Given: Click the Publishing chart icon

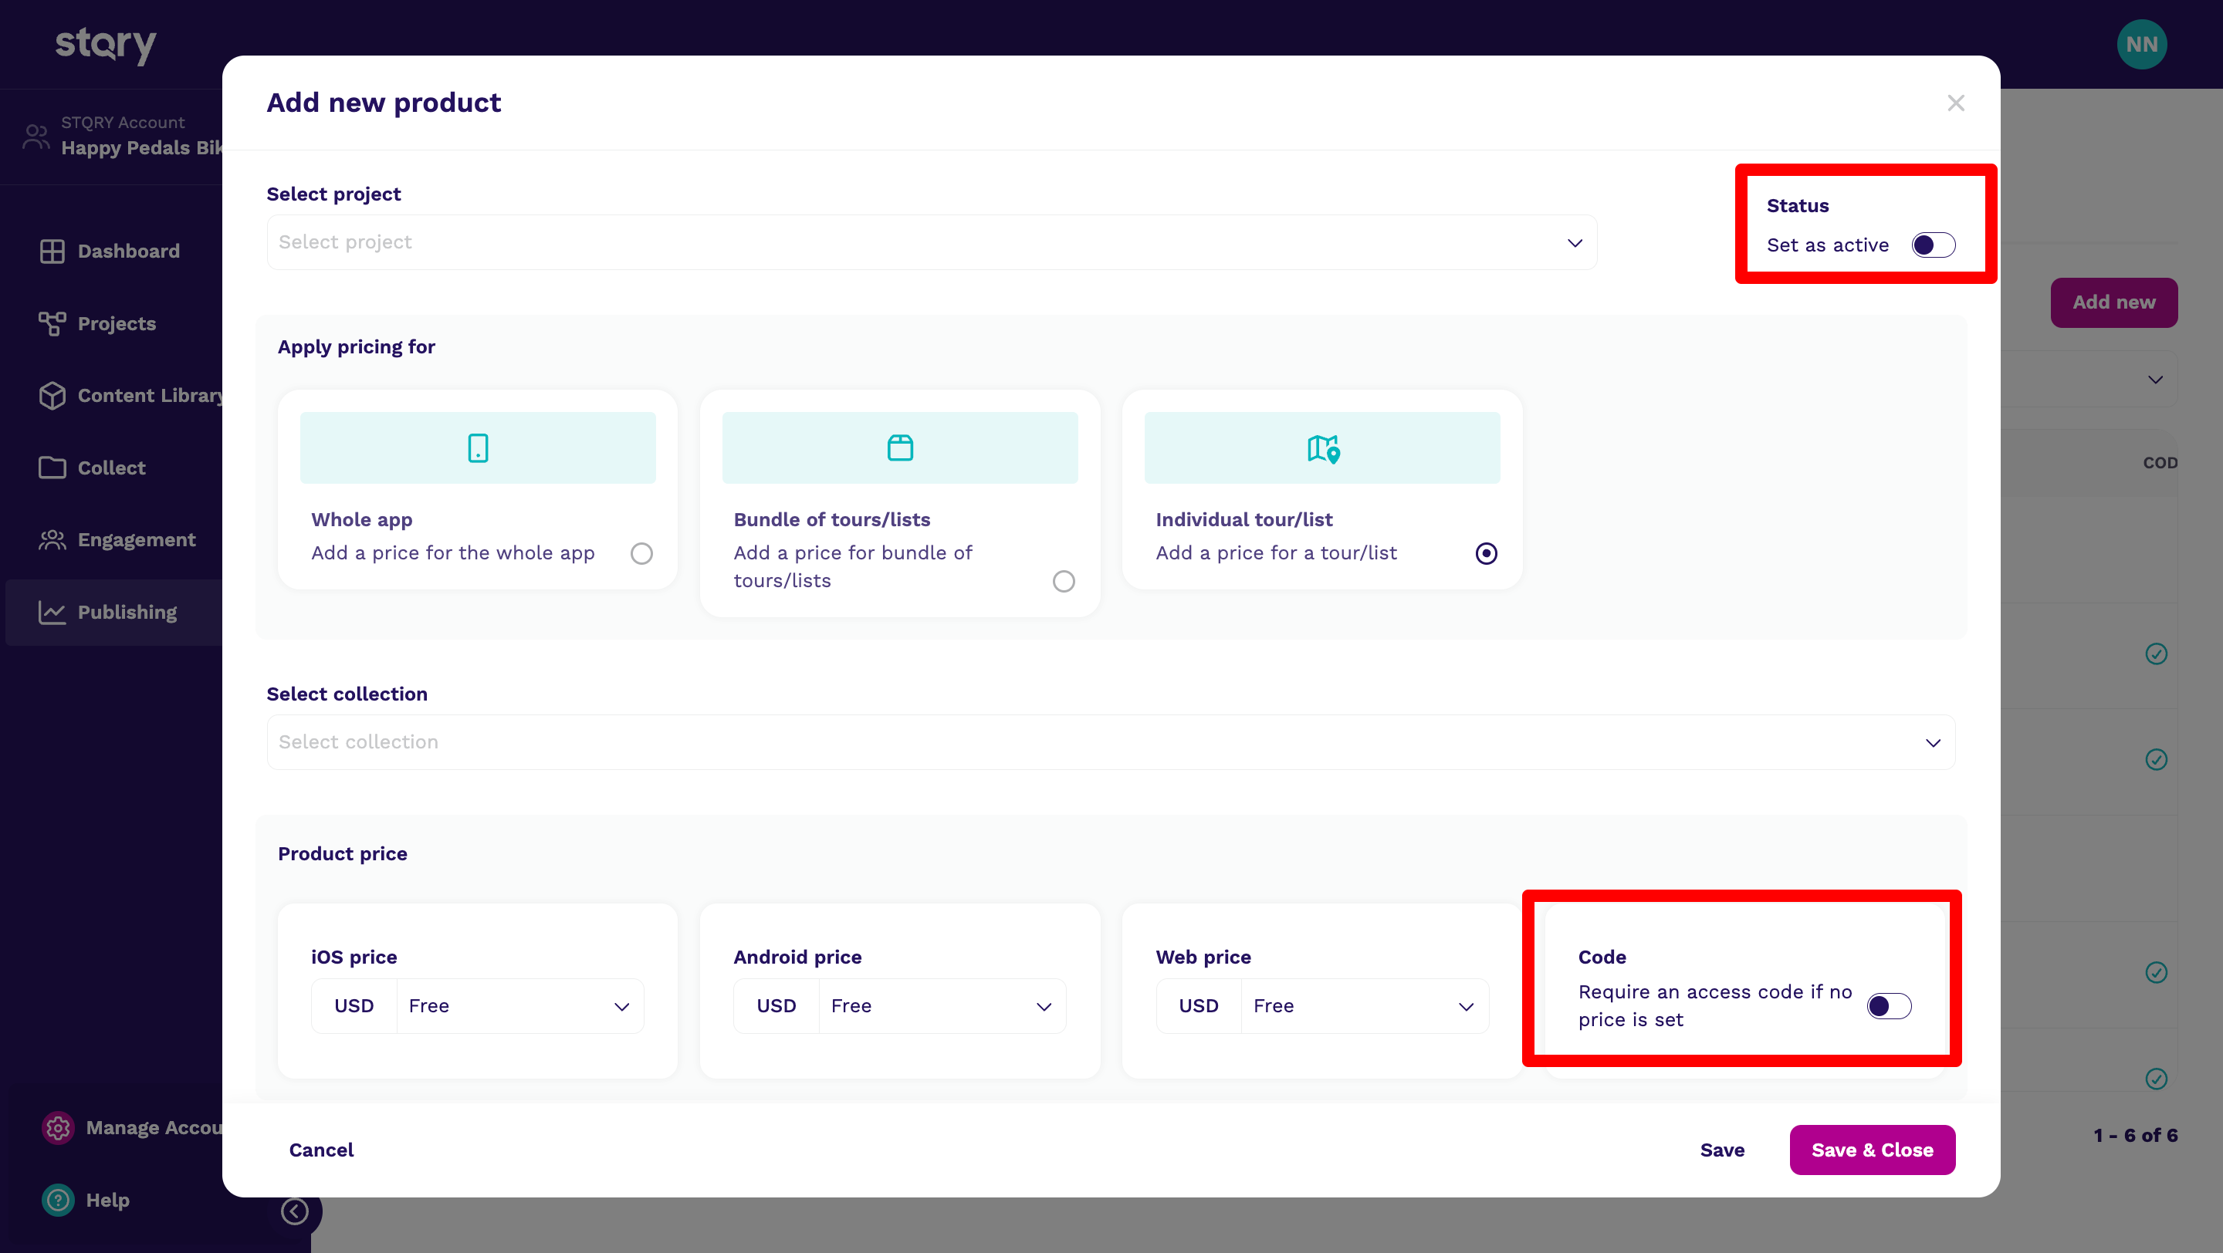Looking at the screenshot, I should tap(52, 613).
